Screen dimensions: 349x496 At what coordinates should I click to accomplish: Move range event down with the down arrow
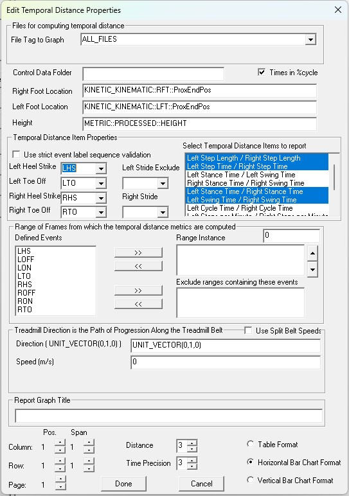(312, 269)
